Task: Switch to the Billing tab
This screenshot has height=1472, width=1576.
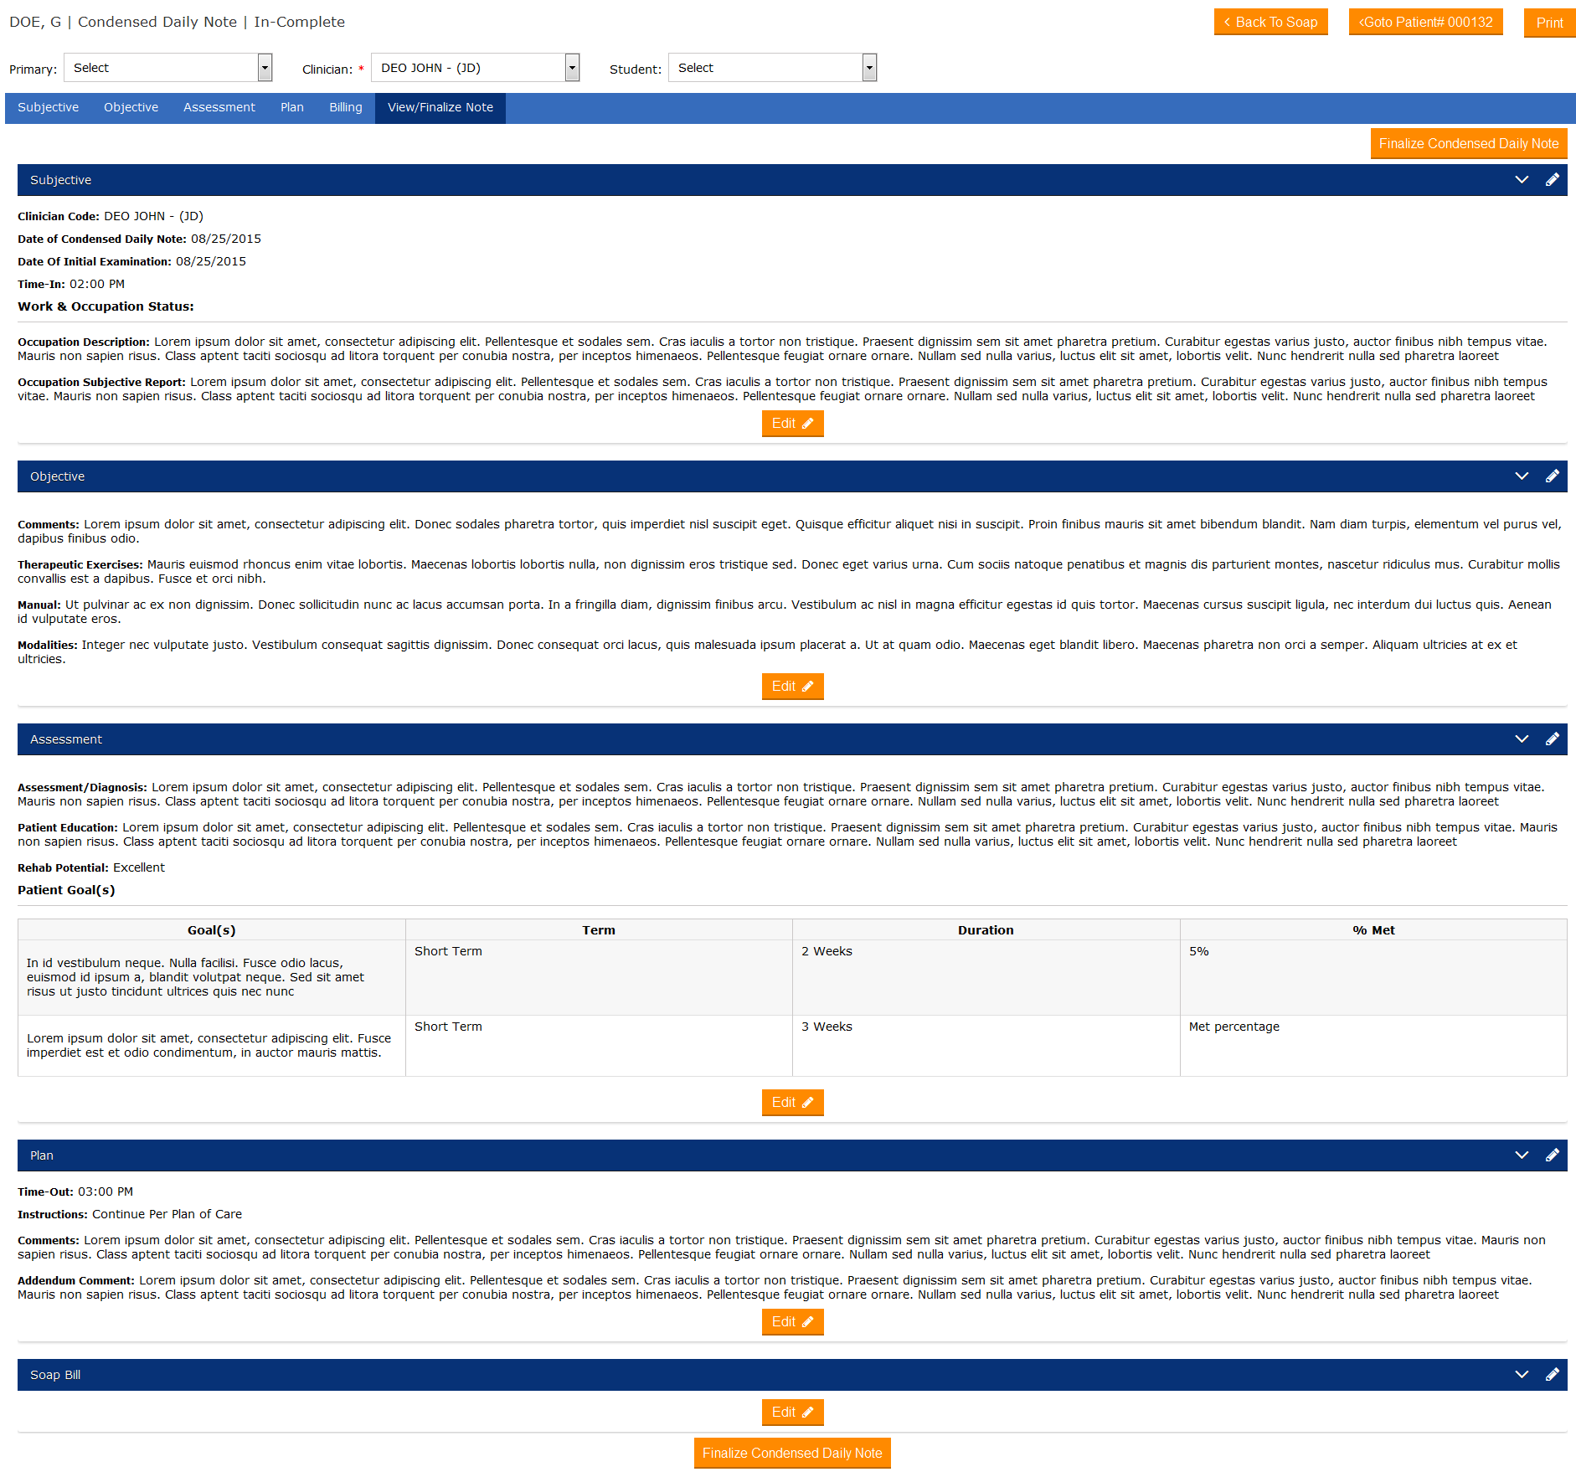Action: click(345, 108)
